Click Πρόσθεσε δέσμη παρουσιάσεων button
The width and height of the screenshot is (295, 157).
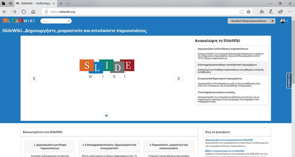(x=251, y=21)
